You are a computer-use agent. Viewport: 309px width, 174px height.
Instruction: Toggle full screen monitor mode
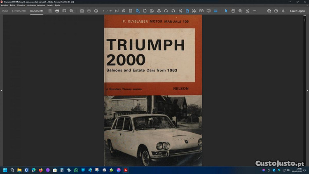tap(208, 11)
